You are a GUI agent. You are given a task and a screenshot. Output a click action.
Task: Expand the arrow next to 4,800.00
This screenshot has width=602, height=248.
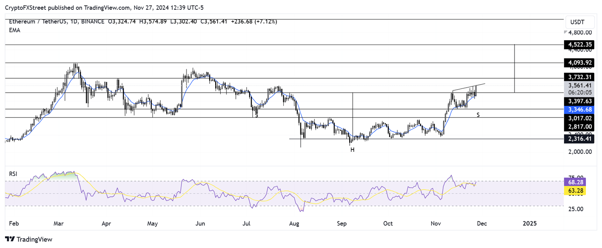coord(565,32)
